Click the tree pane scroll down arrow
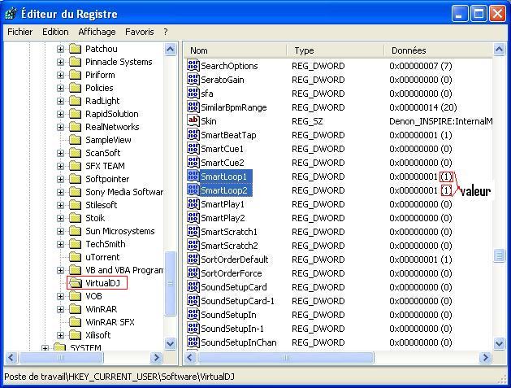 (x=171, y=343)
